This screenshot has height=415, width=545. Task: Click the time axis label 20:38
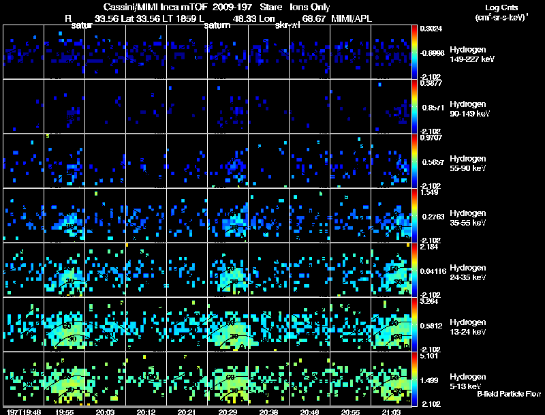268,412
